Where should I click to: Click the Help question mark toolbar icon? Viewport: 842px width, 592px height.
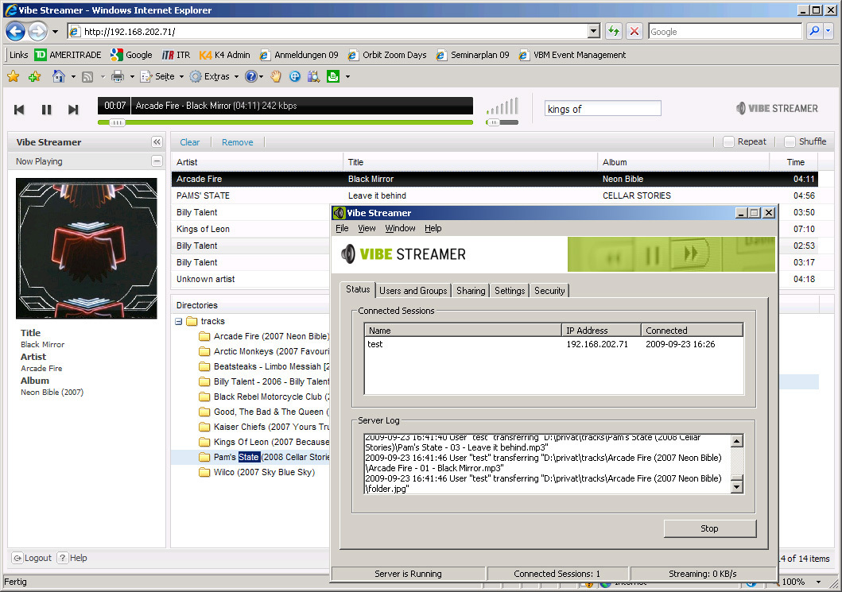pyautogui.click(x=250, y=76)
